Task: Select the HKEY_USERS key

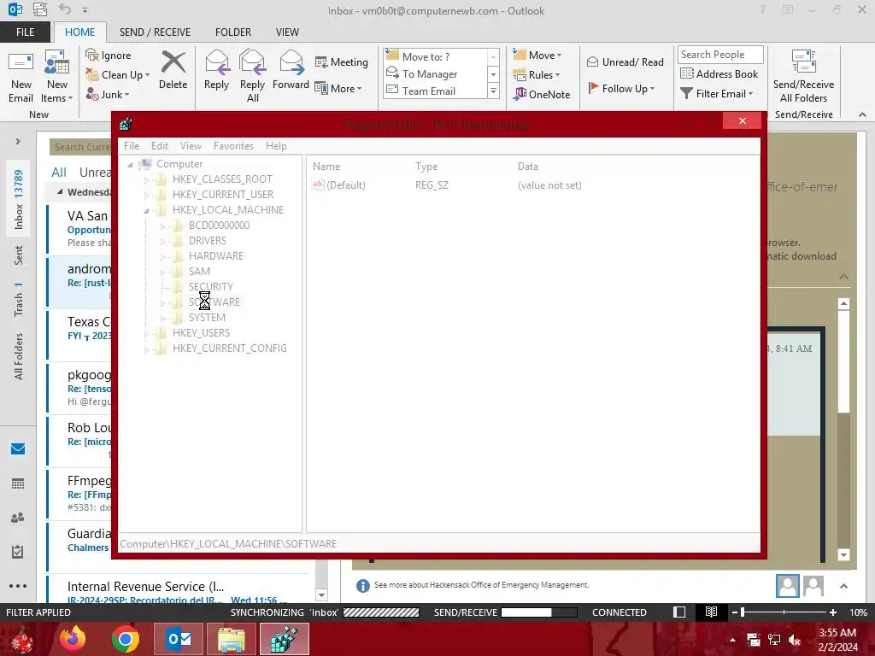Action: 201,332
